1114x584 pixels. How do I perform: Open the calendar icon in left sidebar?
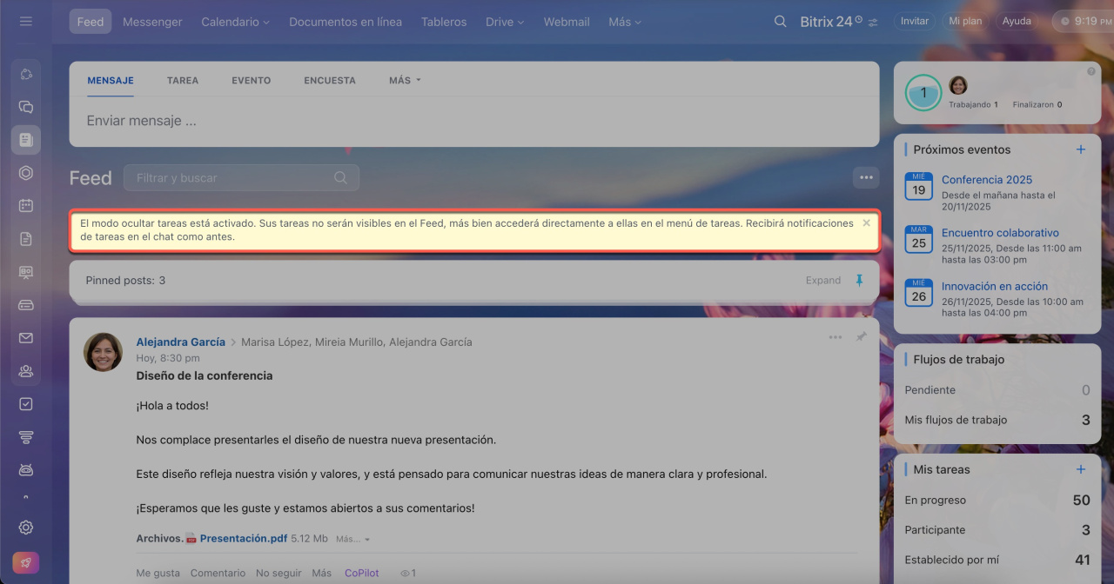(25, 206)
